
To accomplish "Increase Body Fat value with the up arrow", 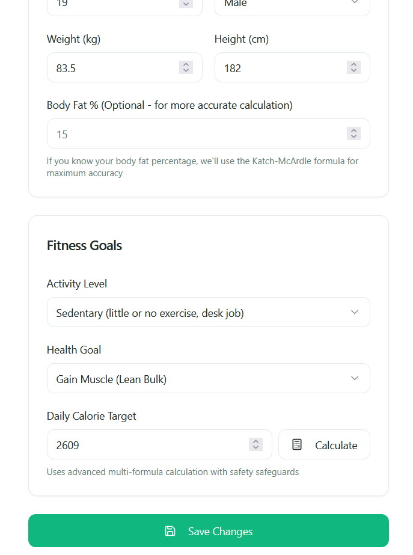I will 353,130.
